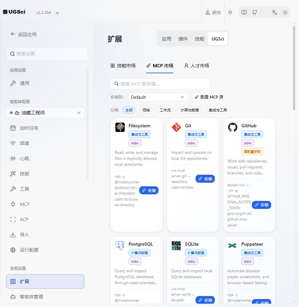Click the Filesystem server logo
This screenshot has width=299, height=307.
tap(120, 127)
